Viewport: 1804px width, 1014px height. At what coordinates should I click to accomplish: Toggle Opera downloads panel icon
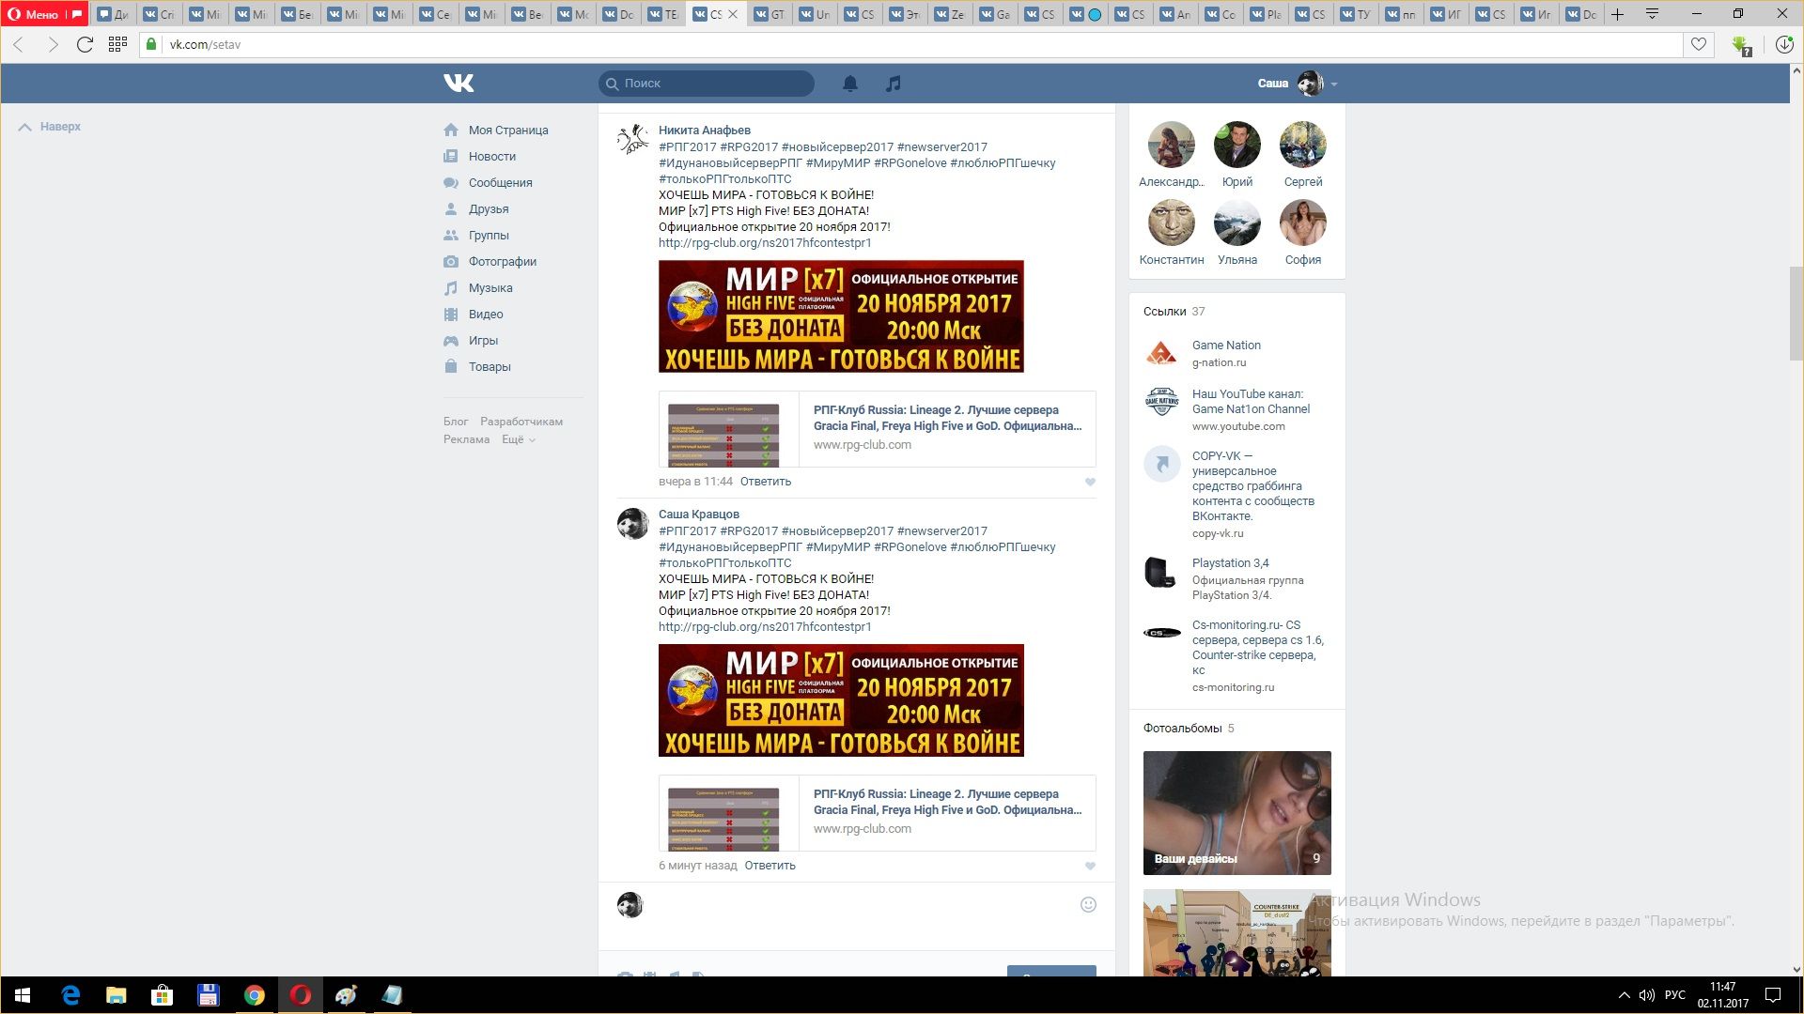pos(1783,44)
